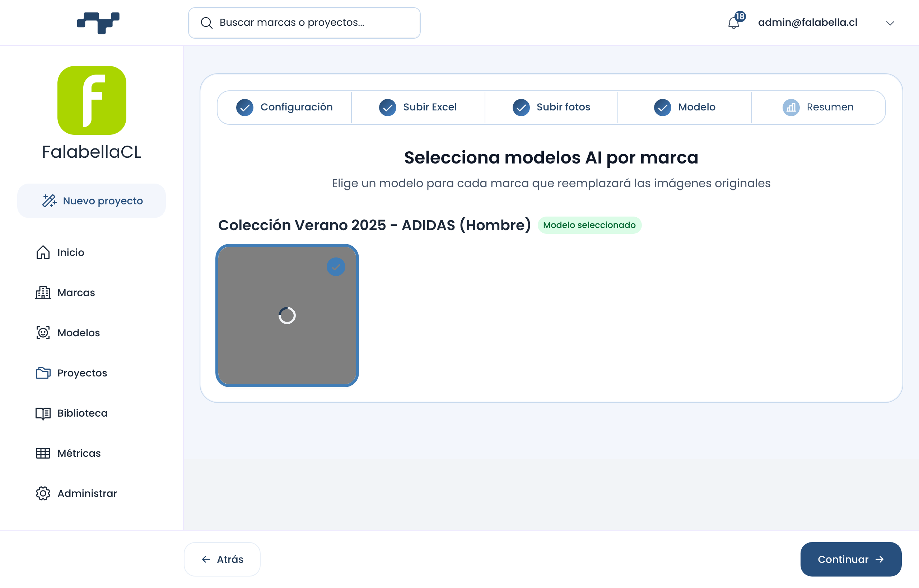Click the green Falabella brand logo

click(x=92, y=100)
